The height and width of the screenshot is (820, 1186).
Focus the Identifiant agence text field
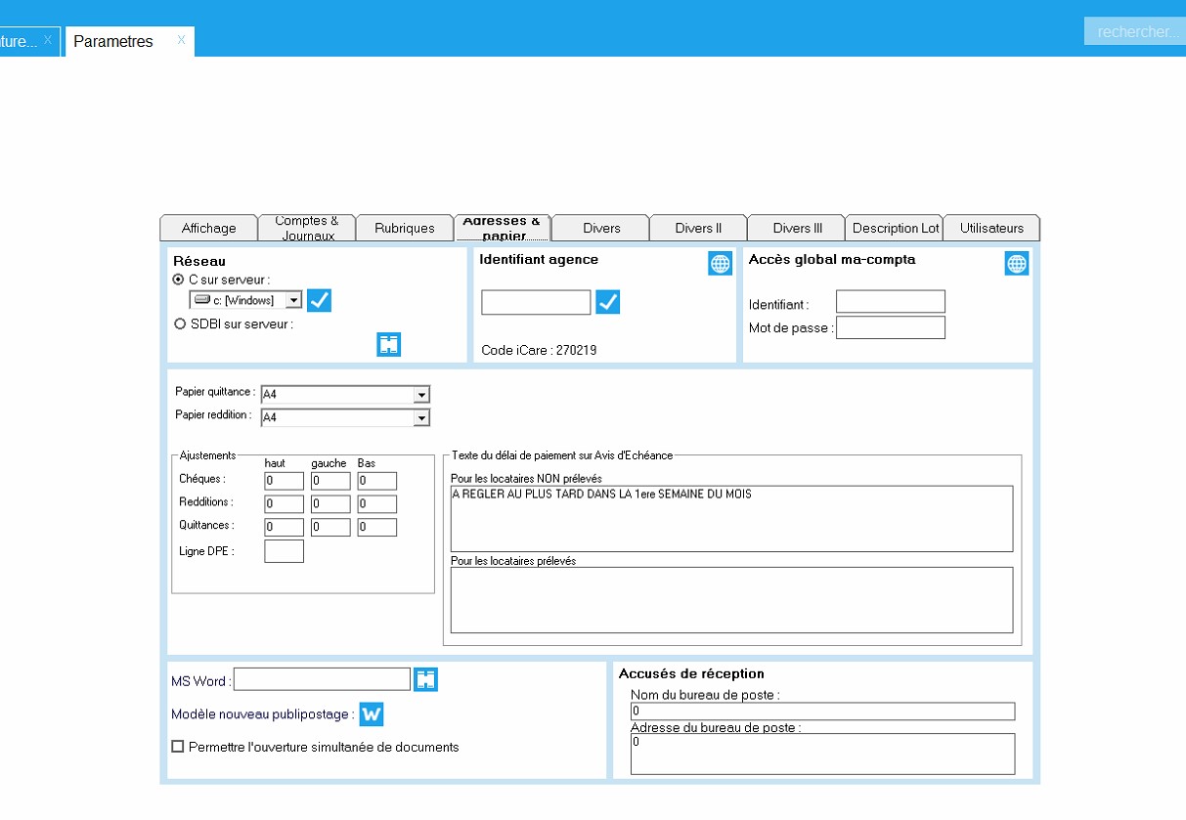tap(536, 302)
